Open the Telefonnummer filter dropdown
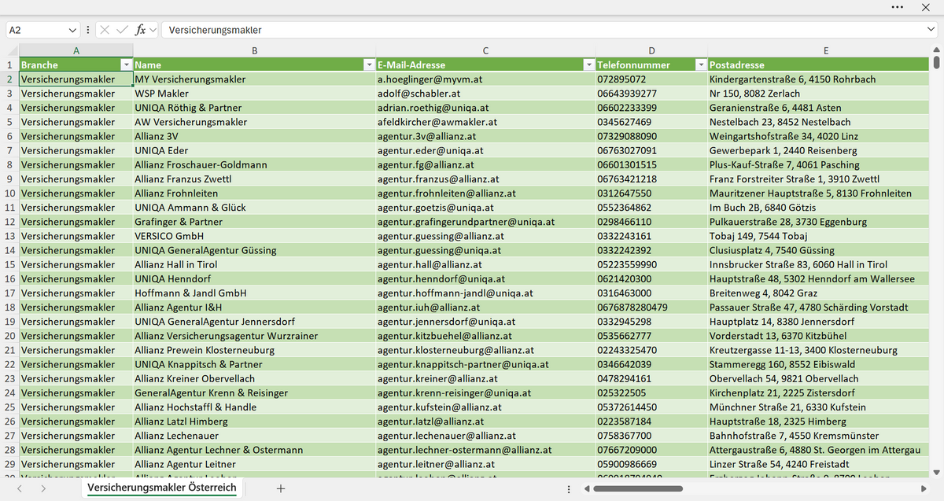The image size is (944, 501). (x=700, y=64)
